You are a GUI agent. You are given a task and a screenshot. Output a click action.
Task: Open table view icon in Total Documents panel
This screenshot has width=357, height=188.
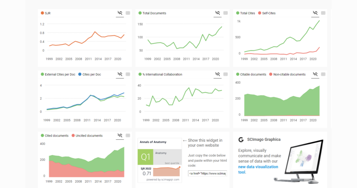225,13
